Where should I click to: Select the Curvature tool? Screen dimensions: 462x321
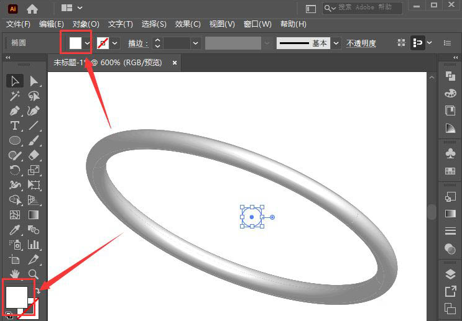coord(34,111)
